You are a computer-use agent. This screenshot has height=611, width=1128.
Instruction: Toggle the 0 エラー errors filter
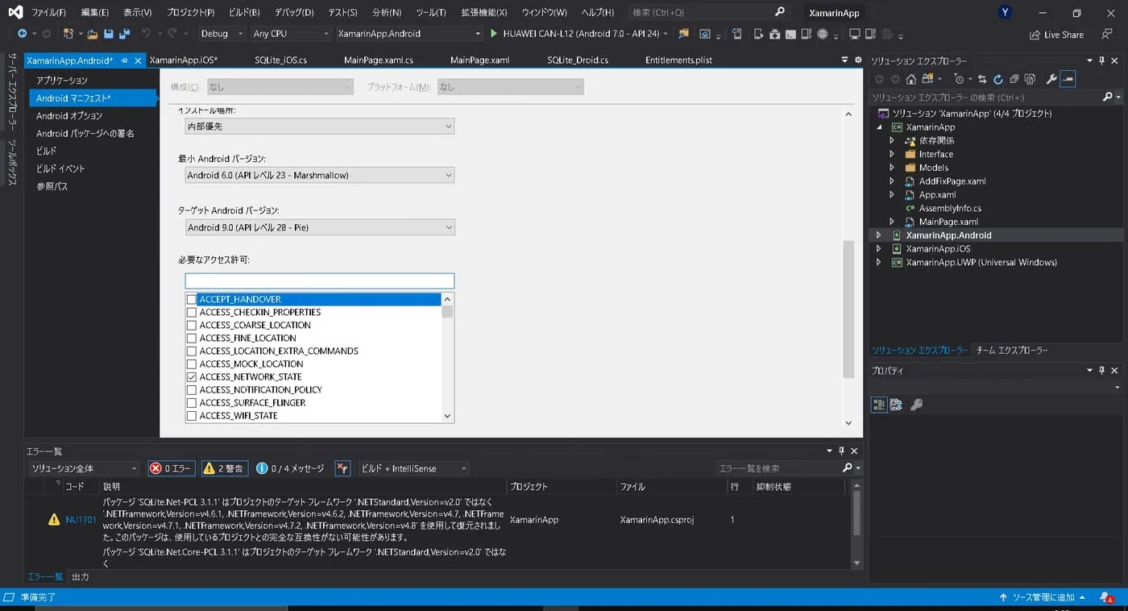pyautogui.click(x=171, y=468)
